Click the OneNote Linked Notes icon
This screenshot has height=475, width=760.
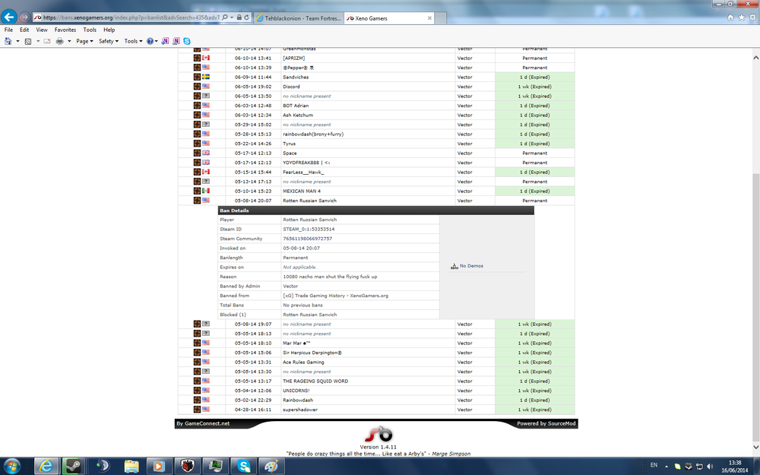pyautogui.click(x=176, y=41)
